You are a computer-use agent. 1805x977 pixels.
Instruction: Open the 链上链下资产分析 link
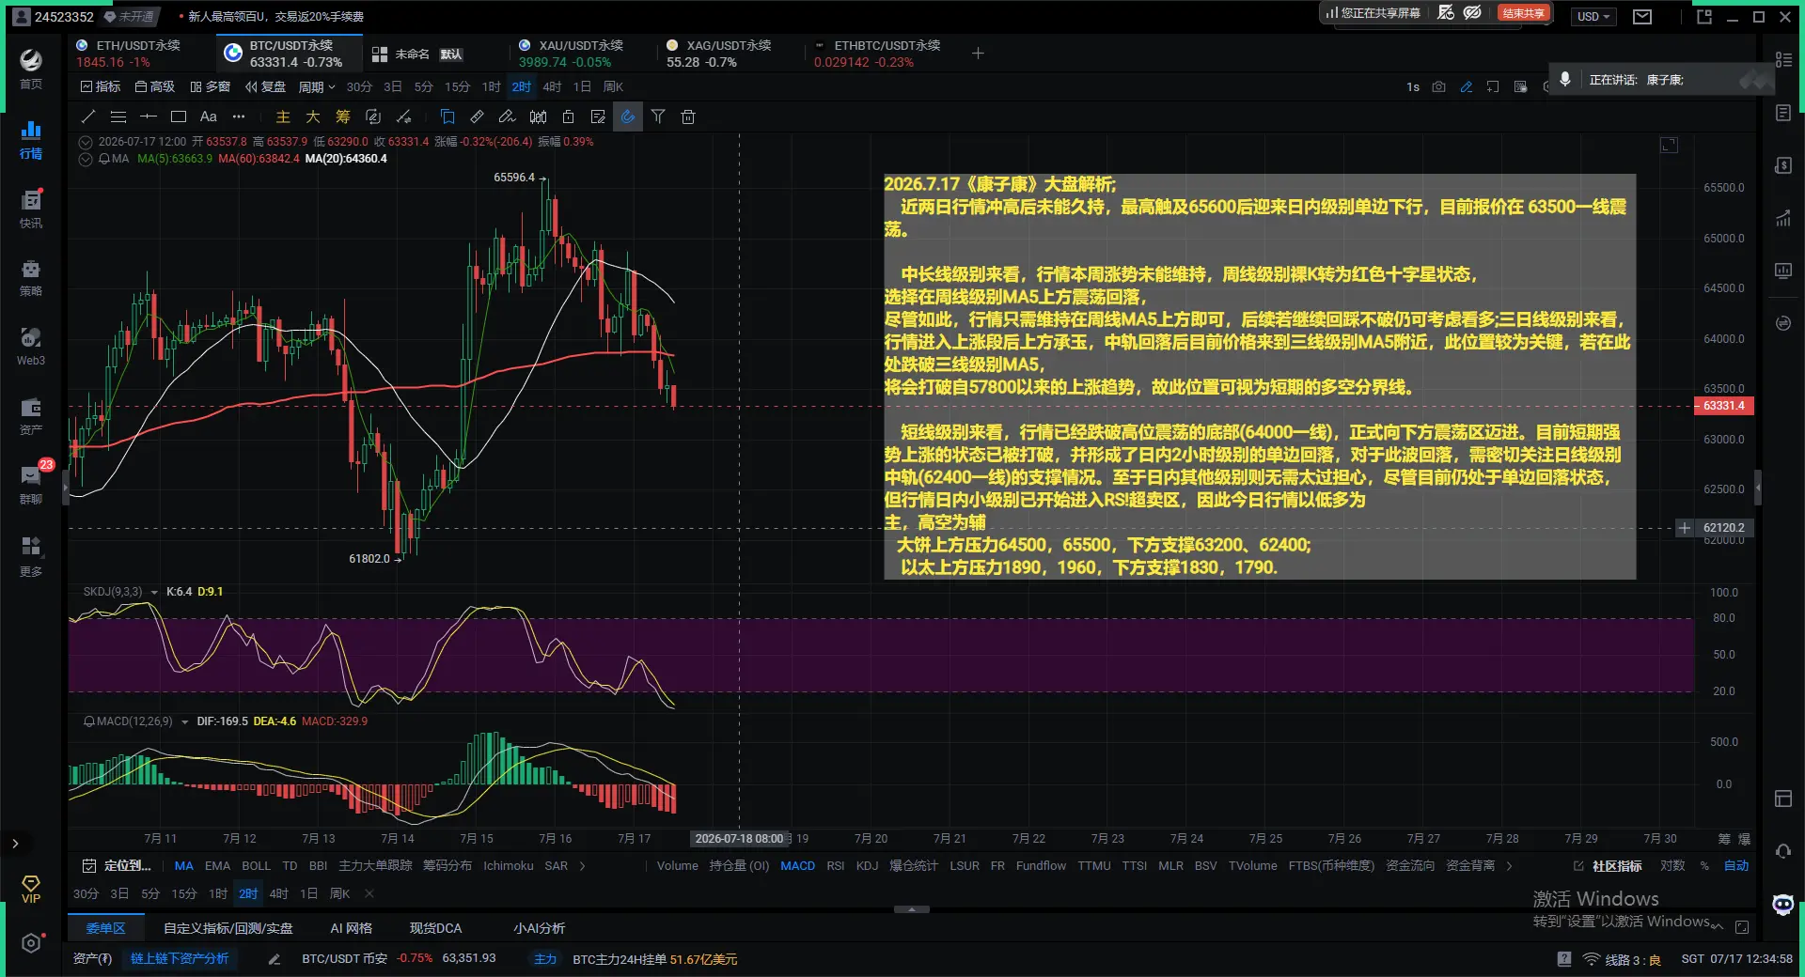point(180,959)
